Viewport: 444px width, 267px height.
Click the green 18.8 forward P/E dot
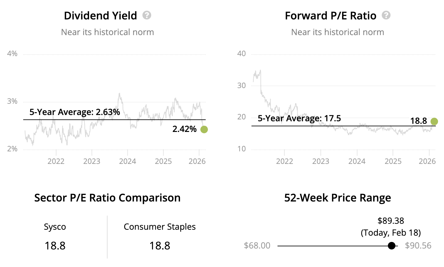tap(434, 121)
